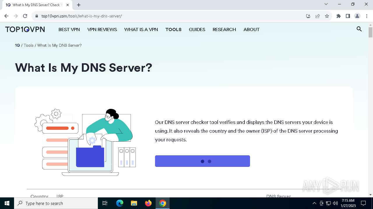Open the GUIDES menu
The image size is (373, 209).
[x=197, y=29]
